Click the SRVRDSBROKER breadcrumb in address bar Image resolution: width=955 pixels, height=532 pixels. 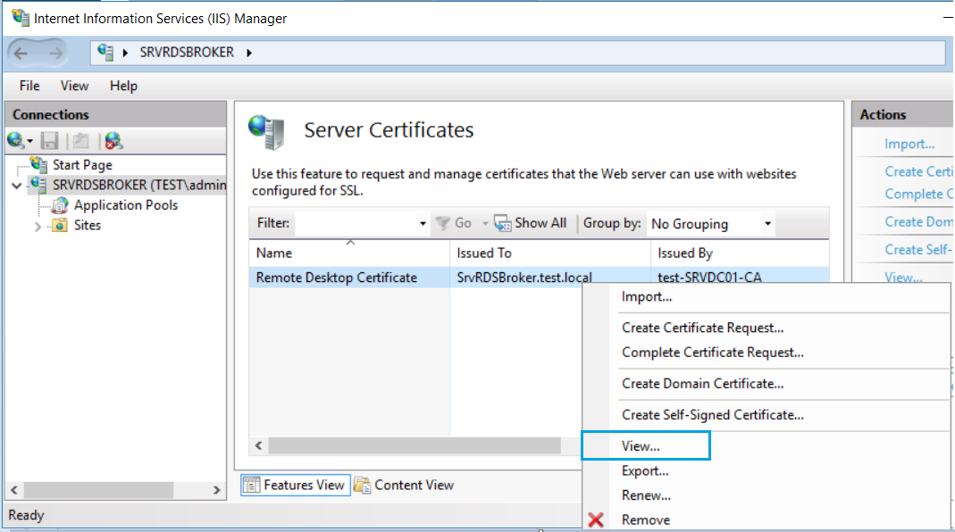(x=187, y=53)
